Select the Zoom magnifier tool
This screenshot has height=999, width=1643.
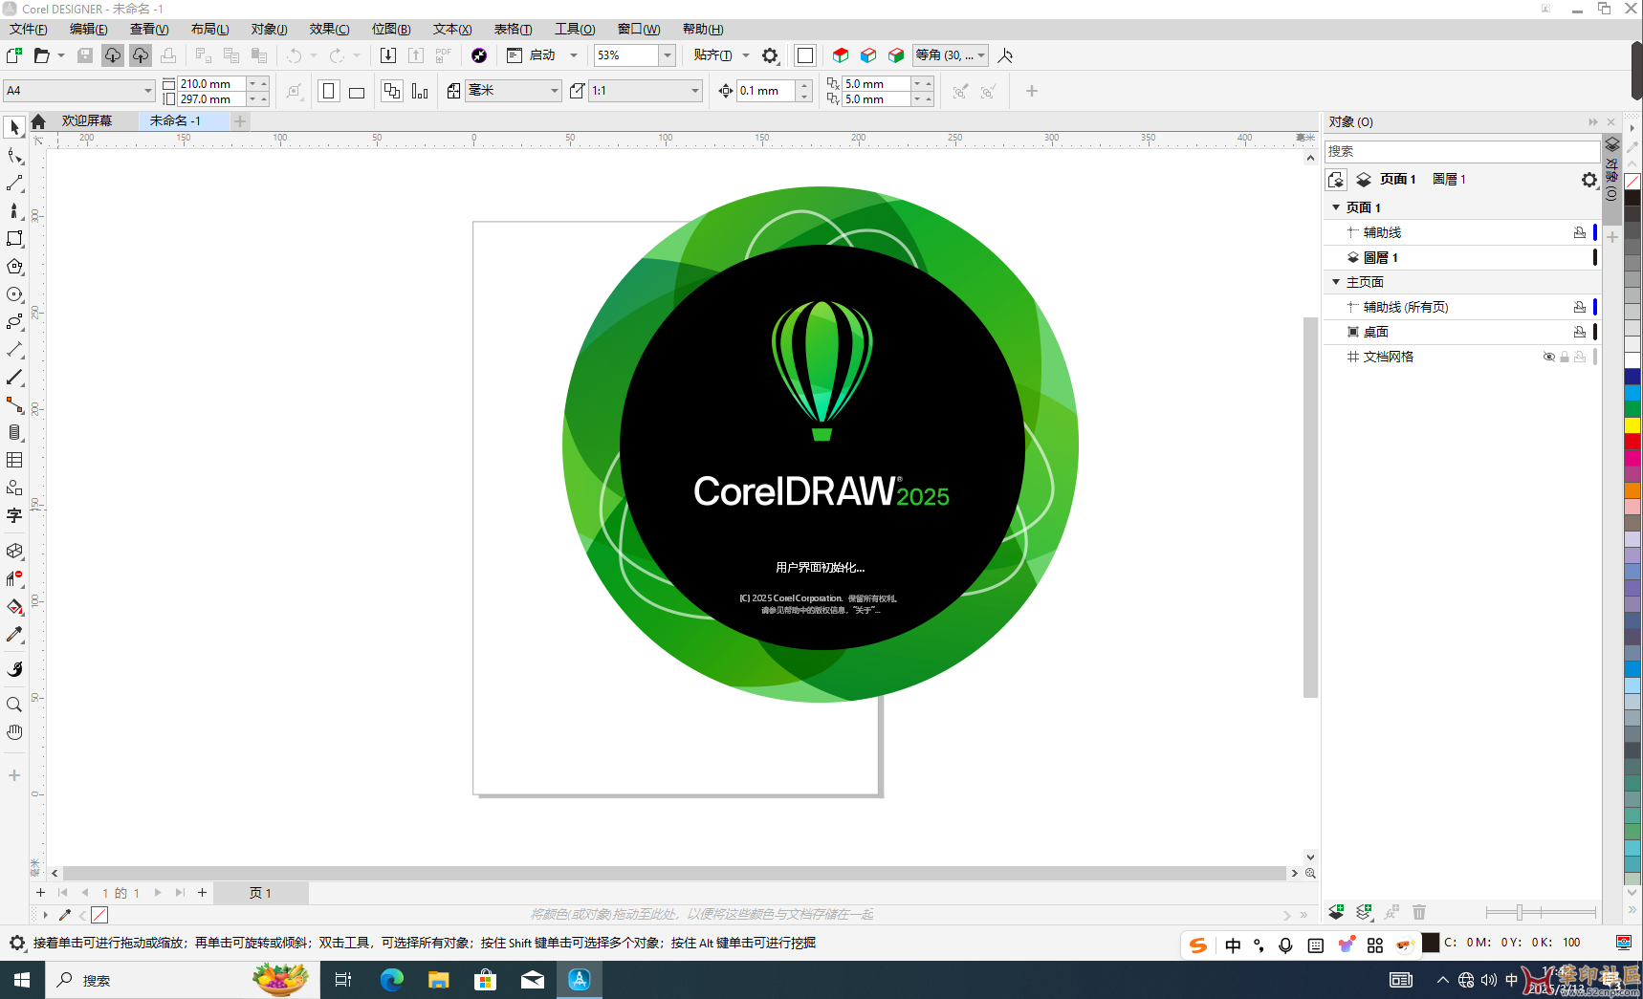pyautogui.click(x=14, y=705)
